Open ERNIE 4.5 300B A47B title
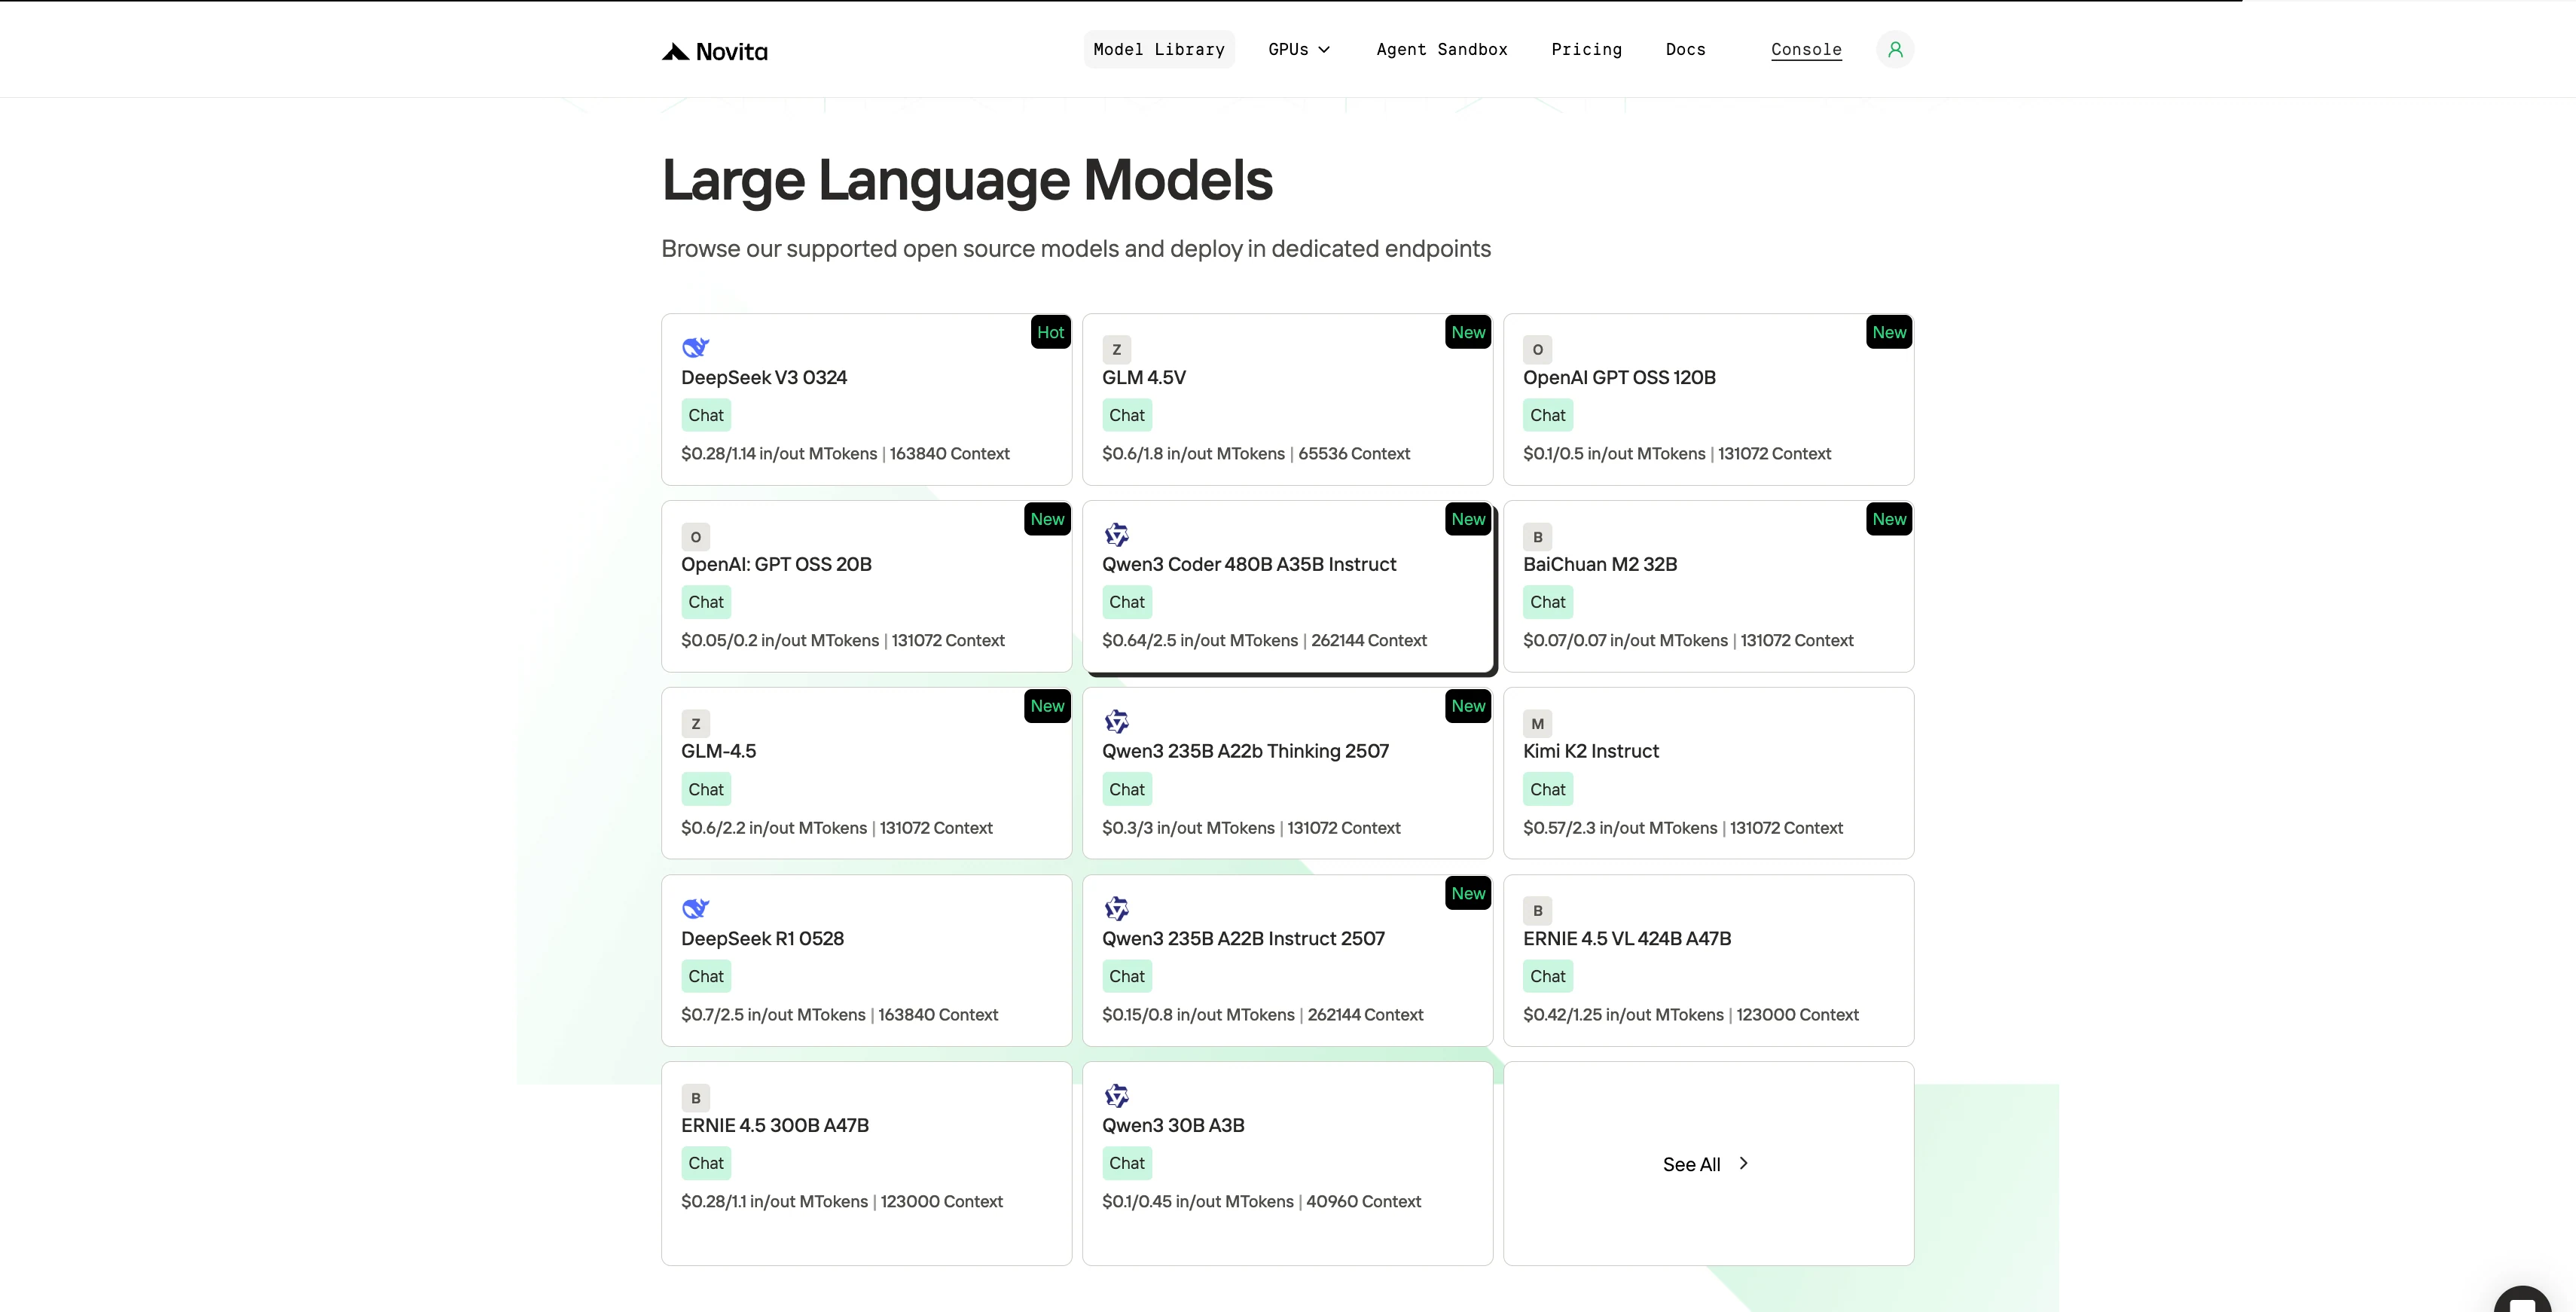The height and width of the screenshot is (1312, 2576). pyautogui.click(x=775, y=1126)
